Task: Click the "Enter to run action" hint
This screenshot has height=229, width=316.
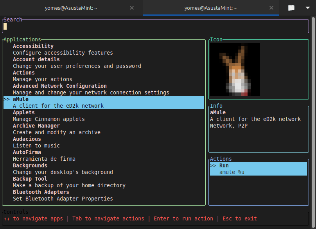Action: 183,218
